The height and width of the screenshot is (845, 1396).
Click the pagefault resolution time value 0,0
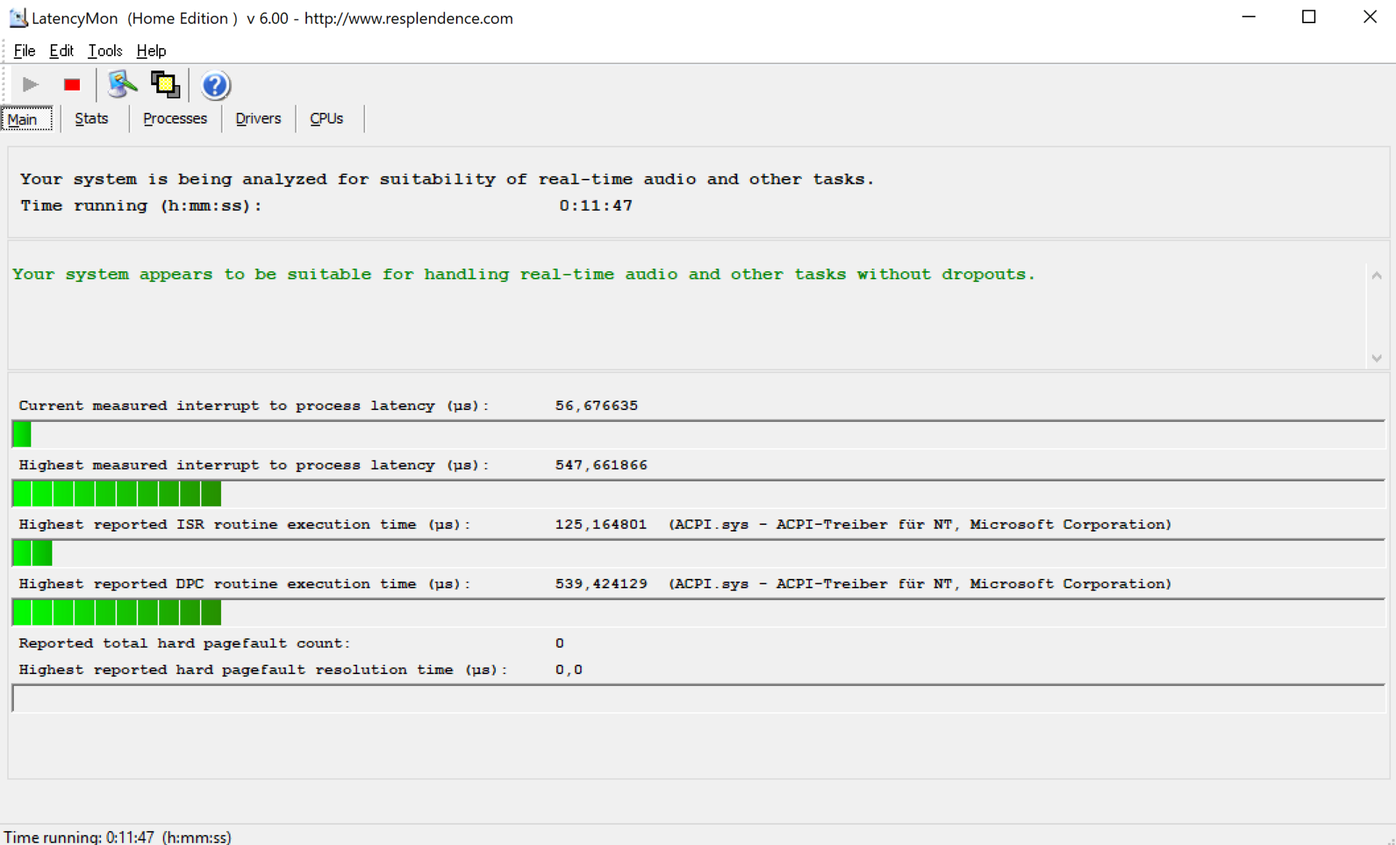coord(569,670)
